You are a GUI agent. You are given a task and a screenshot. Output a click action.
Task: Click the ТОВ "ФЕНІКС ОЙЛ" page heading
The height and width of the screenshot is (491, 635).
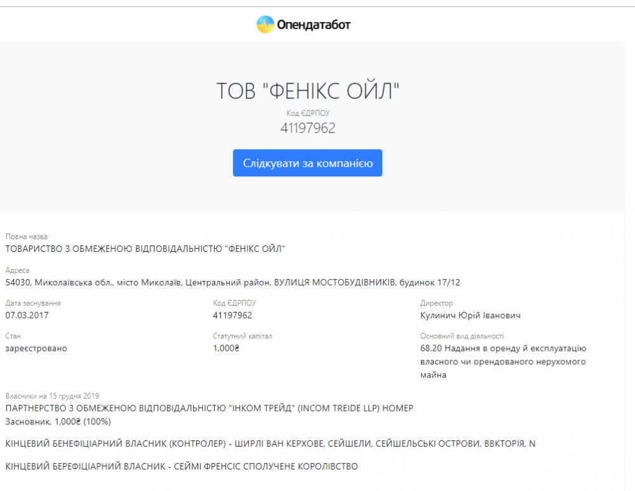(308, 92)
